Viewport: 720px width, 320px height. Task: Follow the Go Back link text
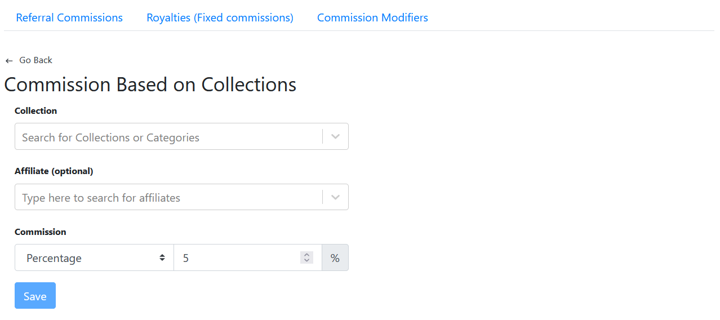35,60
